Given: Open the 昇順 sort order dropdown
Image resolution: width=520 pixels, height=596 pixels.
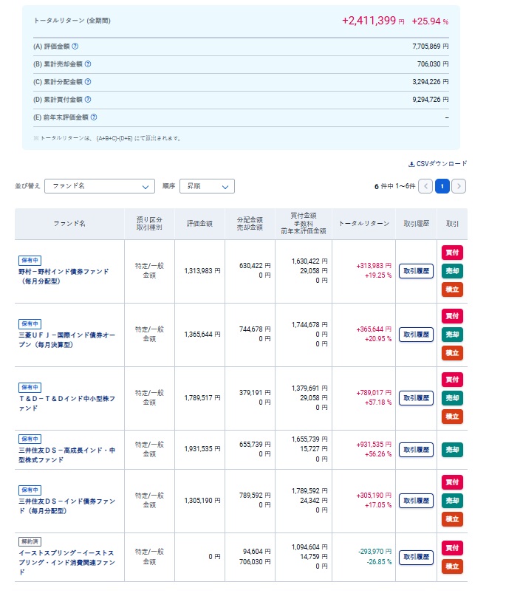Looking at the screenshot, I should 207,186.
